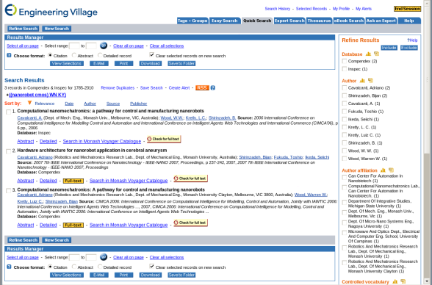Check the Compendex database checkbox

coord(345,61)
